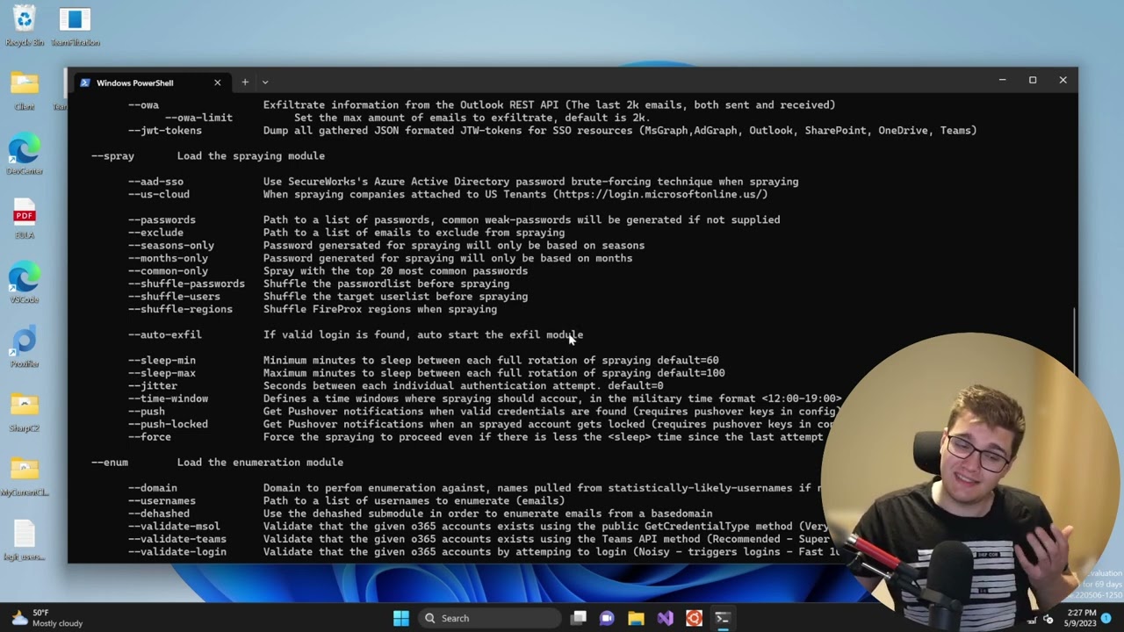Click the Terminal icon on taskbar
Viewport: 1124px width, 632px height.
point(722,618)
